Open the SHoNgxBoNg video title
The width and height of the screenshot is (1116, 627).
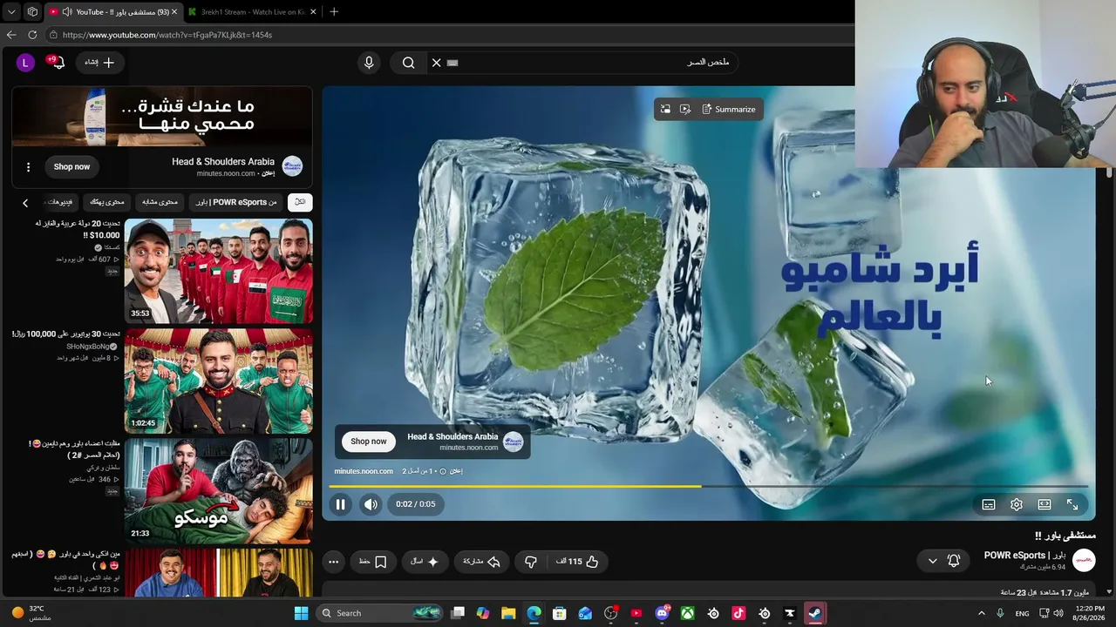click(x=66, y=334)
